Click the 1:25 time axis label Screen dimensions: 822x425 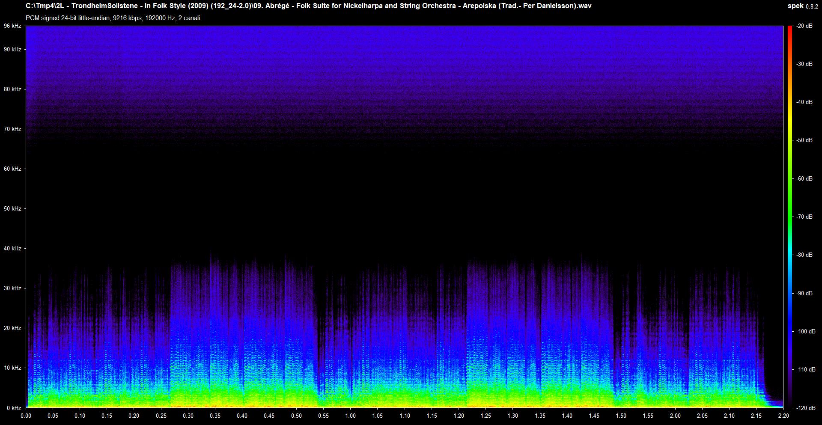485,416
